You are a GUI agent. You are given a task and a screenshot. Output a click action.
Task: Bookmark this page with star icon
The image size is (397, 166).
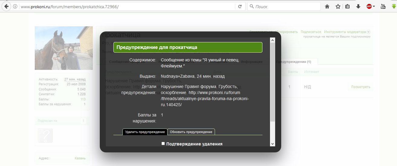click(338, 7)
